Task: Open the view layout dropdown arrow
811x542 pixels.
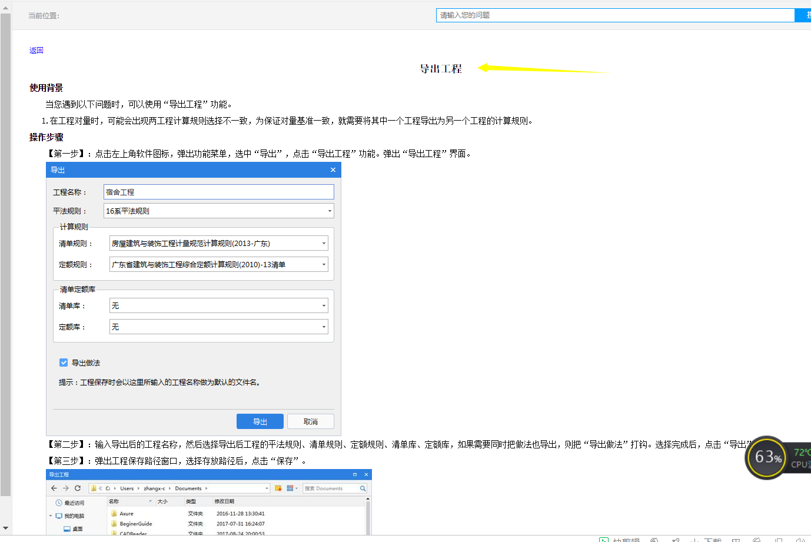Action: click(297, 488)
